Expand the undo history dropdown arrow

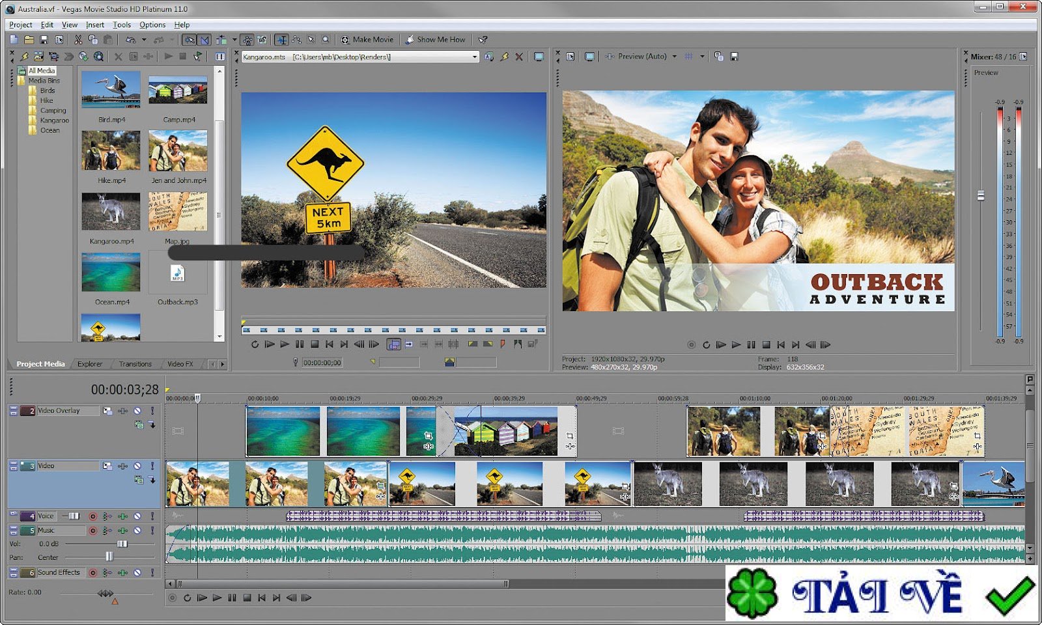(x=144, y=40)
